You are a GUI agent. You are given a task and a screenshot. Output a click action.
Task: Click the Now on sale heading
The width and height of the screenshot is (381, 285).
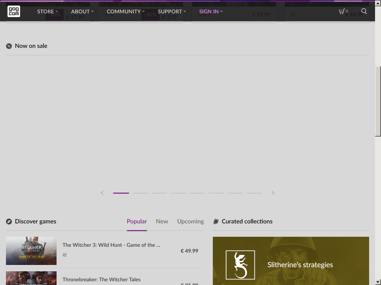(31, 46)
